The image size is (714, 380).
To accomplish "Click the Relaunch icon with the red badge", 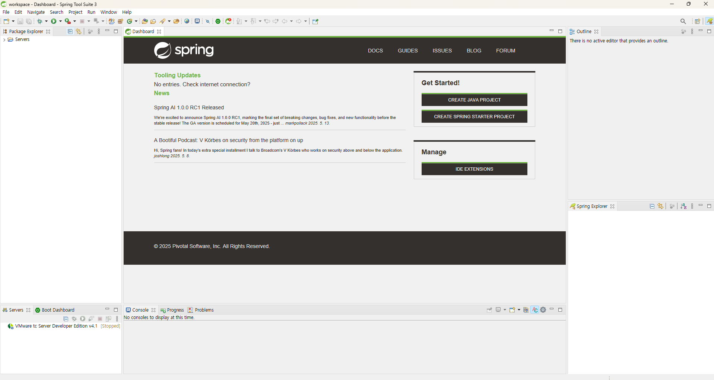I will [x=229, y=21].
